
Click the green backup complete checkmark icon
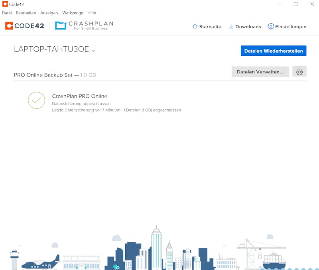click(x=36, y=101)
